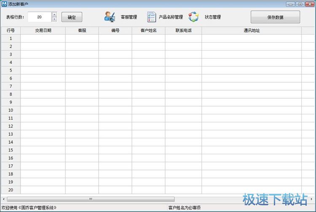Click the 联系电话 cell in row 7

pyautogui.click(x=183, y=86)
